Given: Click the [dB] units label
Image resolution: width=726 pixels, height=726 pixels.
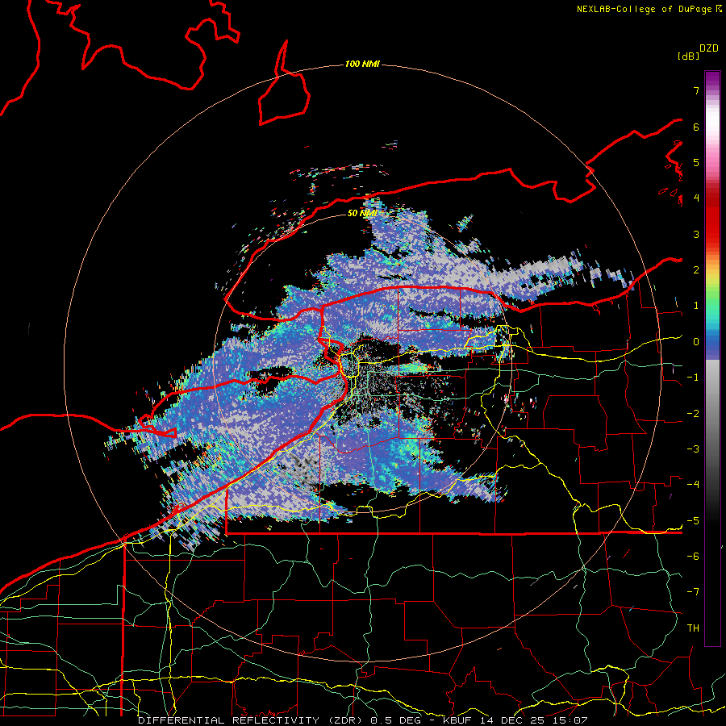Looking at the screenshot, I should [688, 56].
